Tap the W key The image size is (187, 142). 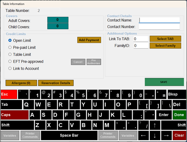click(x=40, y=105)
